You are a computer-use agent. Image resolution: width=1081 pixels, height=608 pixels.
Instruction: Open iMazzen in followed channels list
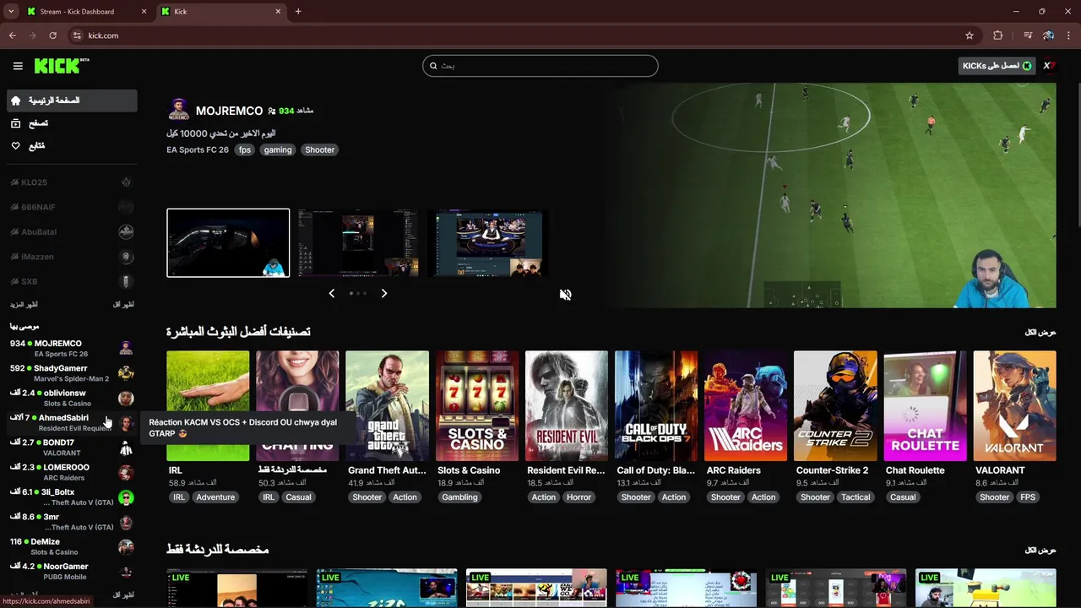(71, 257)
